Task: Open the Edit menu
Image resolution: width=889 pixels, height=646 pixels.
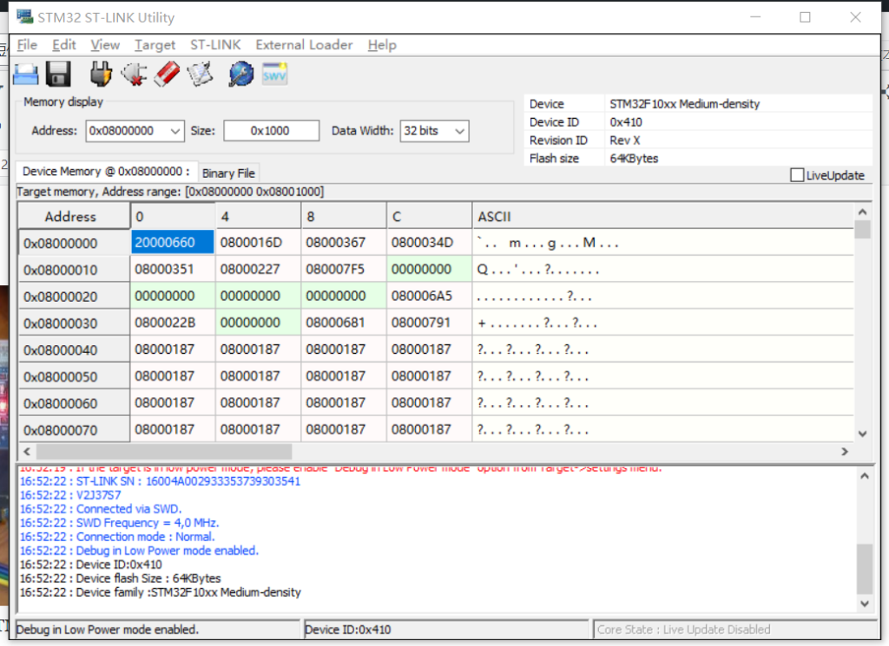Action: coord(64,45)
